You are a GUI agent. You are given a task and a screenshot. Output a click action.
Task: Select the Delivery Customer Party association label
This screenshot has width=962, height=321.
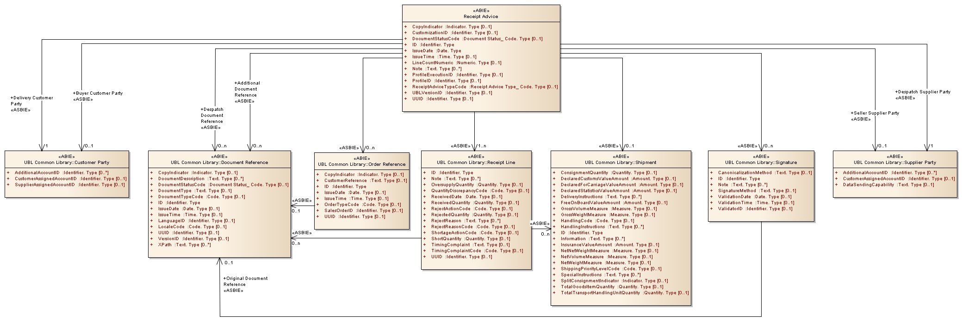coord(31,103)
